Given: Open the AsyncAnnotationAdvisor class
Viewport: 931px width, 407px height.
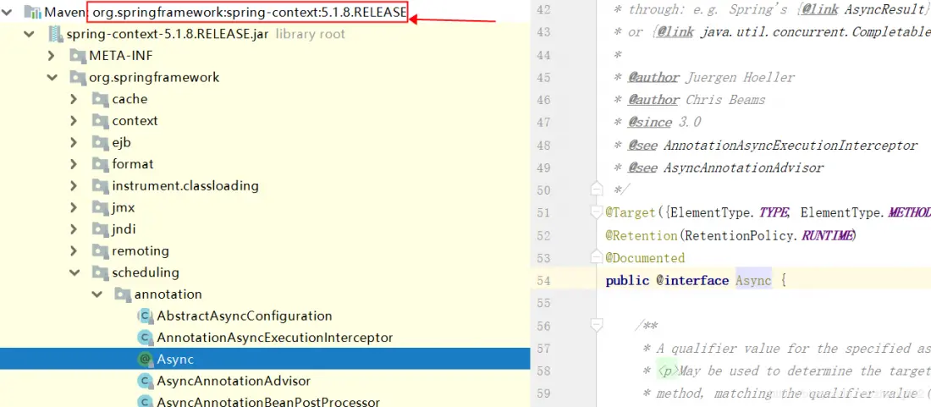Looking at the screenshot, I should pos(234,381).
